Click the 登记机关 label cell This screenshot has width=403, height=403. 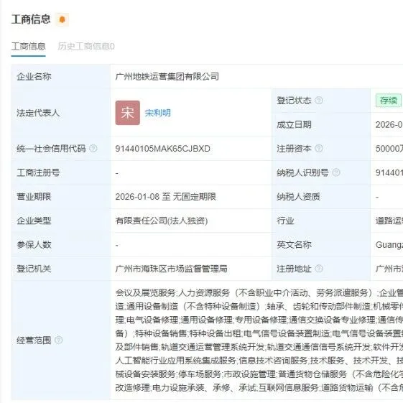(61, 269)
